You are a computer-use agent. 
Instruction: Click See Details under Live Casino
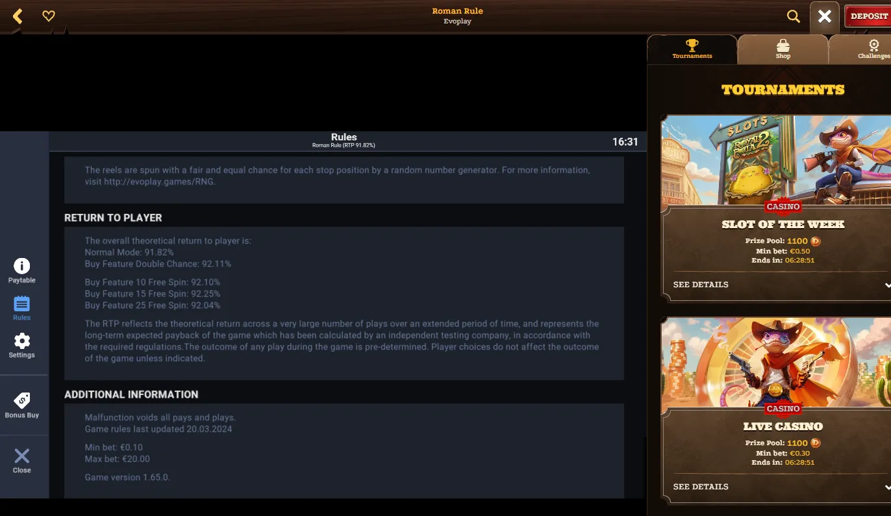(x=701, y=487)
